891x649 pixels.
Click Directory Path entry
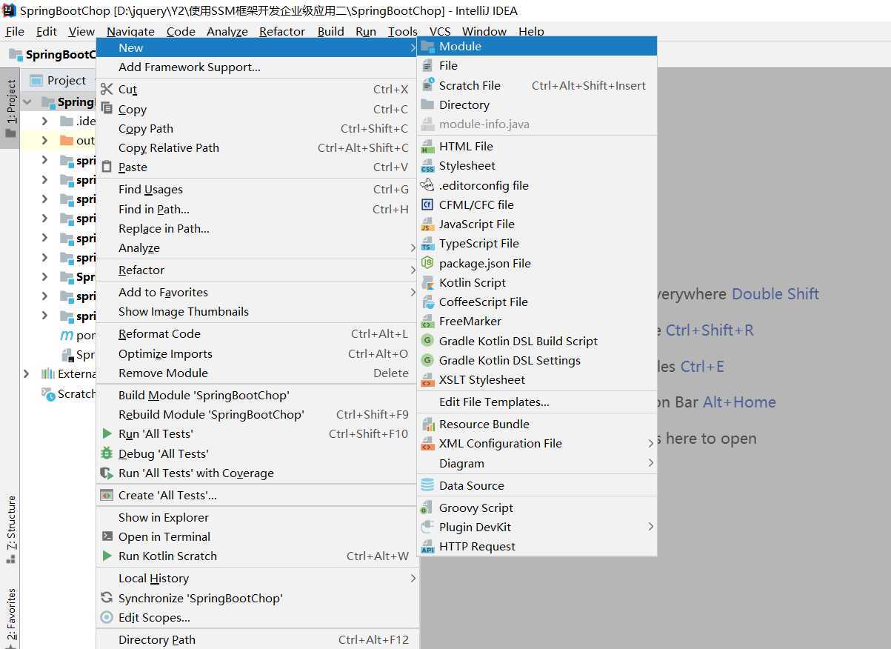coord(258,640)
